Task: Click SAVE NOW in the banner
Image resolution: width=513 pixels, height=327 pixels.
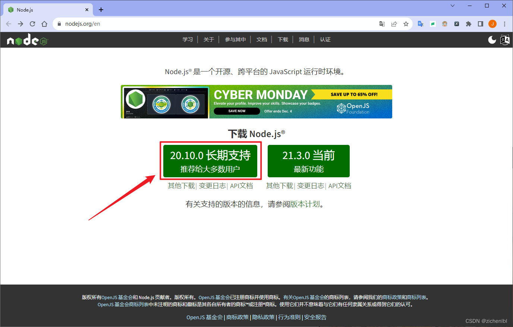Action: coord(237,111)
